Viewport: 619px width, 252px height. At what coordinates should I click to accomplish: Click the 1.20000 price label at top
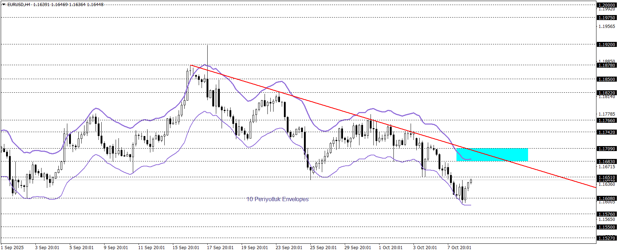pos(606,5)
